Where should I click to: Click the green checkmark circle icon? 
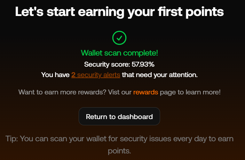[119, 38]
